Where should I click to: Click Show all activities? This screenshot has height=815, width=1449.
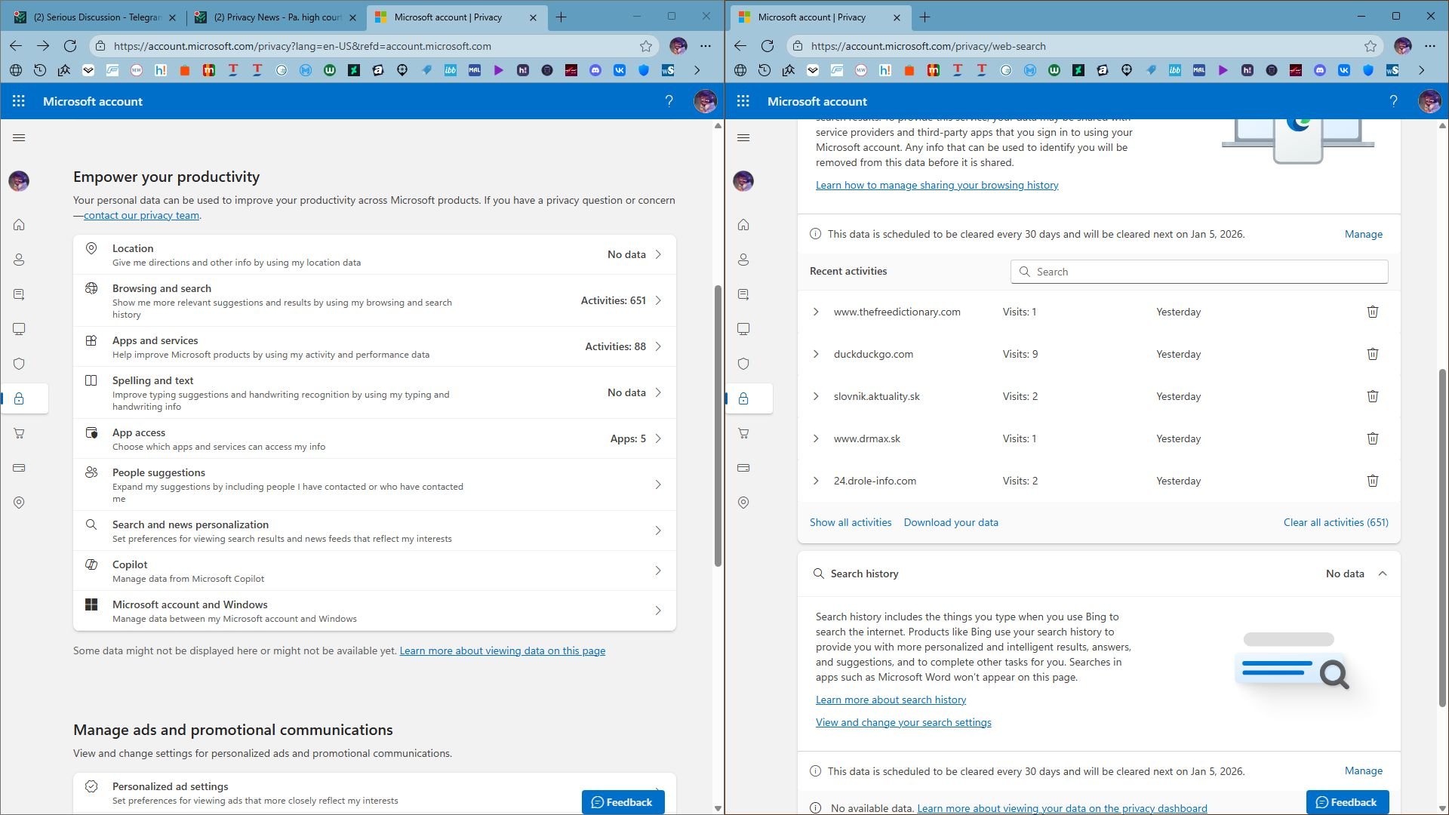(x=851, y=522)
